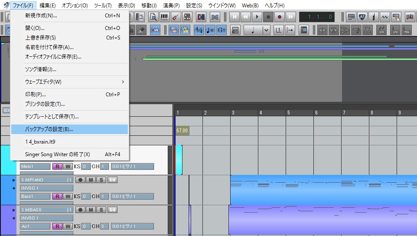Choose Singer Song Writer の終了(X)
417x236 pixels.
point(70,154)
